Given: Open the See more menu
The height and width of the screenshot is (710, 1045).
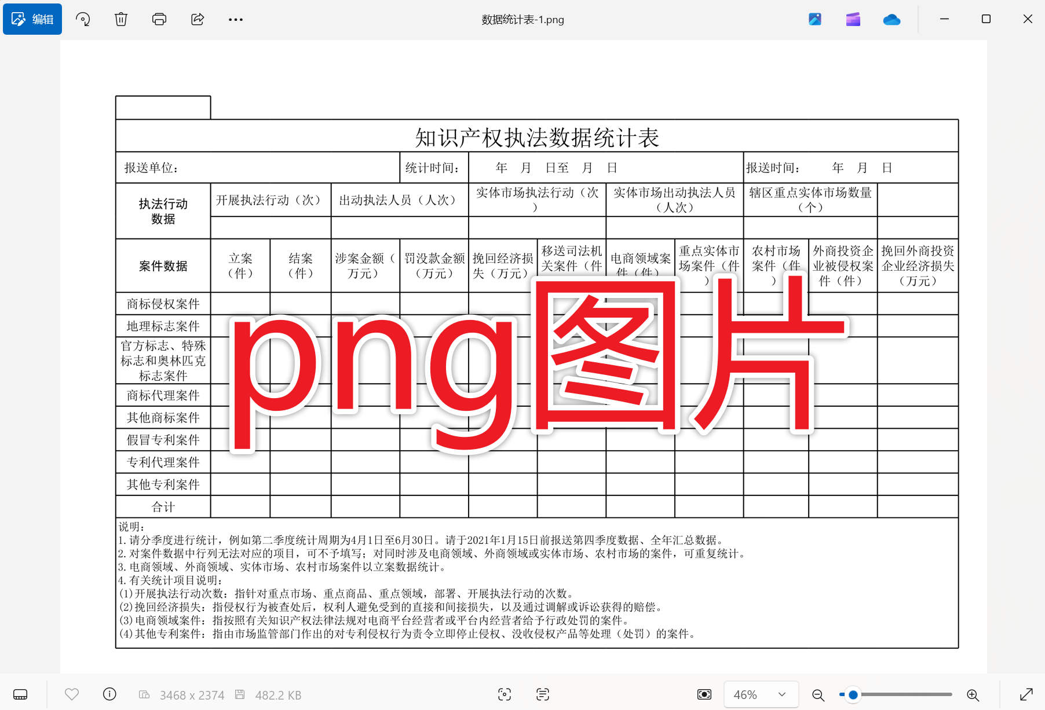Looking at the screenshot, I should coord(235,19).
